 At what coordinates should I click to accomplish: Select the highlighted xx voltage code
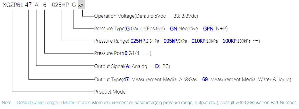(x=81, y=5)
